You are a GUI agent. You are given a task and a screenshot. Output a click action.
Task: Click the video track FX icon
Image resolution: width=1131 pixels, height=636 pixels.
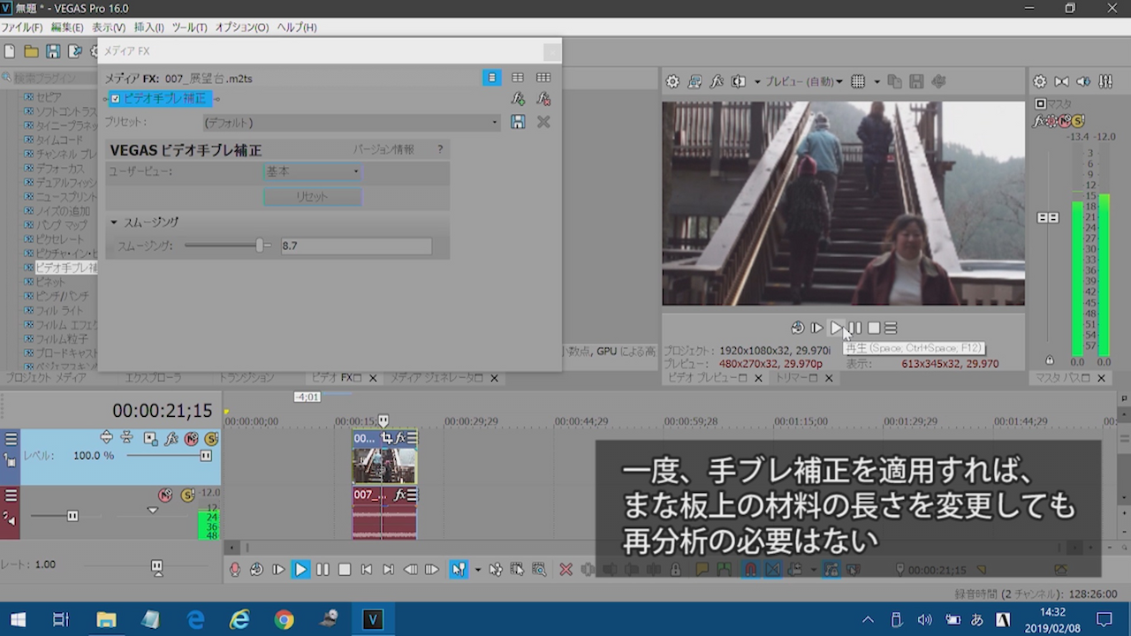tap(171, 439)
